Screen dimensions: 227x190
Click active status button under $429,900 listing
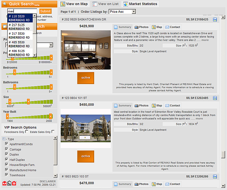85,78
